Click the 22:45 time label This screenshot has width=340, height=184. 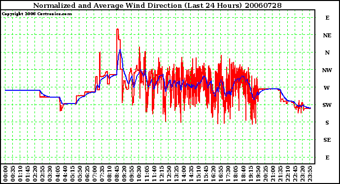tap(295, 174)
